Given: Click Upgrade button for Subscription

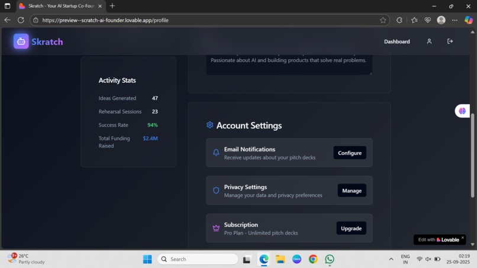Looking at the screenshot, I should pyautogui.click(x=351, y=228).
